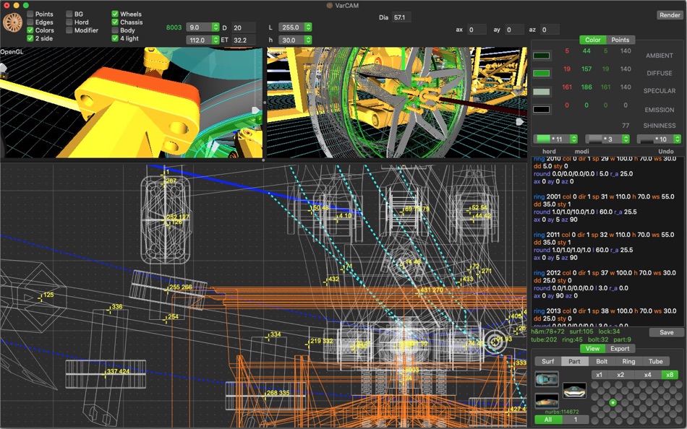Image resolution: width=687 pixels, height=429 pixels.
Task: Click the Dia field showing 57.1
Action: pos(401,17)
